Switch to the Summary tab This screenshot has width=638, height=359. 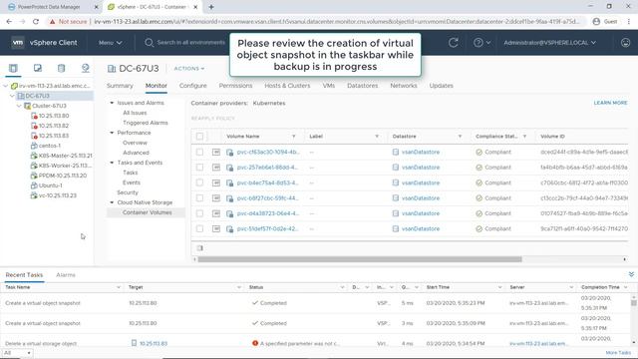[120, 86]
